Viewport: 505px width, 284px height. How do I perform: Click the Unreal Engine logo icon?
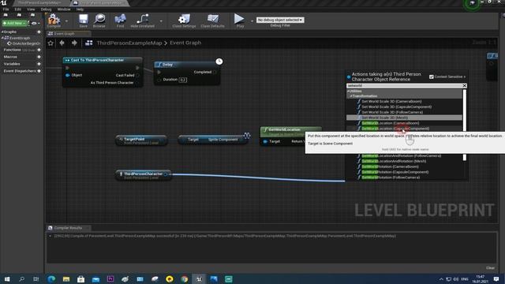click(4, 2)
